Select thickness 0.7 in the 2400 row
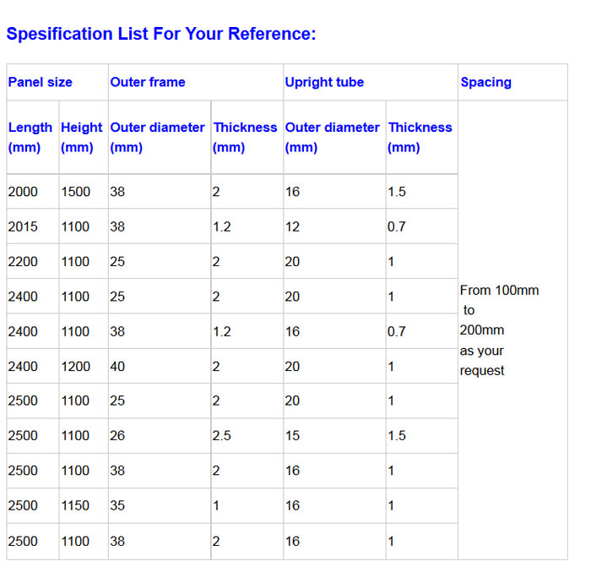Screen dimensions: 591x572 click(397, 332)
